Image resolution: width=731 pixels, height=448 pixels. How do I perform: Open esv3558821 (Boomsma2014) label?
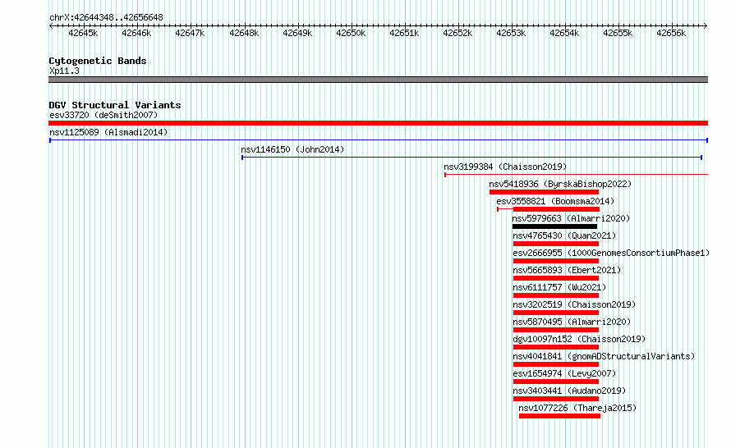click(555, 201)
